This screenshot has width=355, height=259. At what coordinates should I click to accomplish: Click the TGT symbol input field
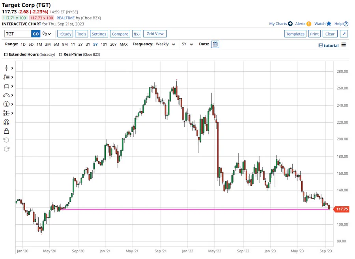(18, 34)
